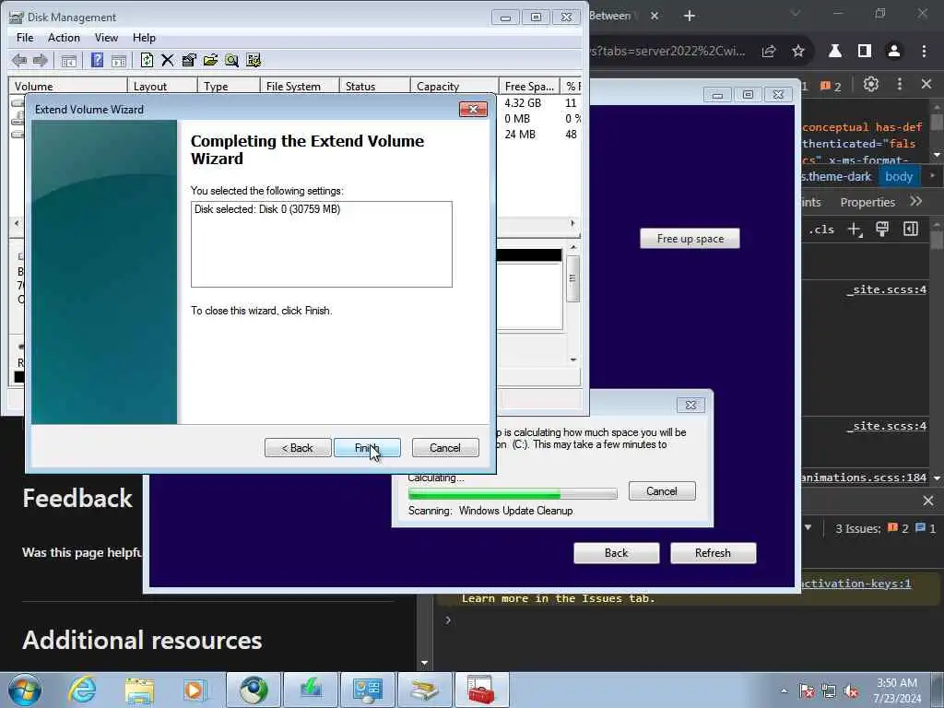Screen dimensions: 944x708
Task: Click the share page icon in address bar
Action: (769, 52)
